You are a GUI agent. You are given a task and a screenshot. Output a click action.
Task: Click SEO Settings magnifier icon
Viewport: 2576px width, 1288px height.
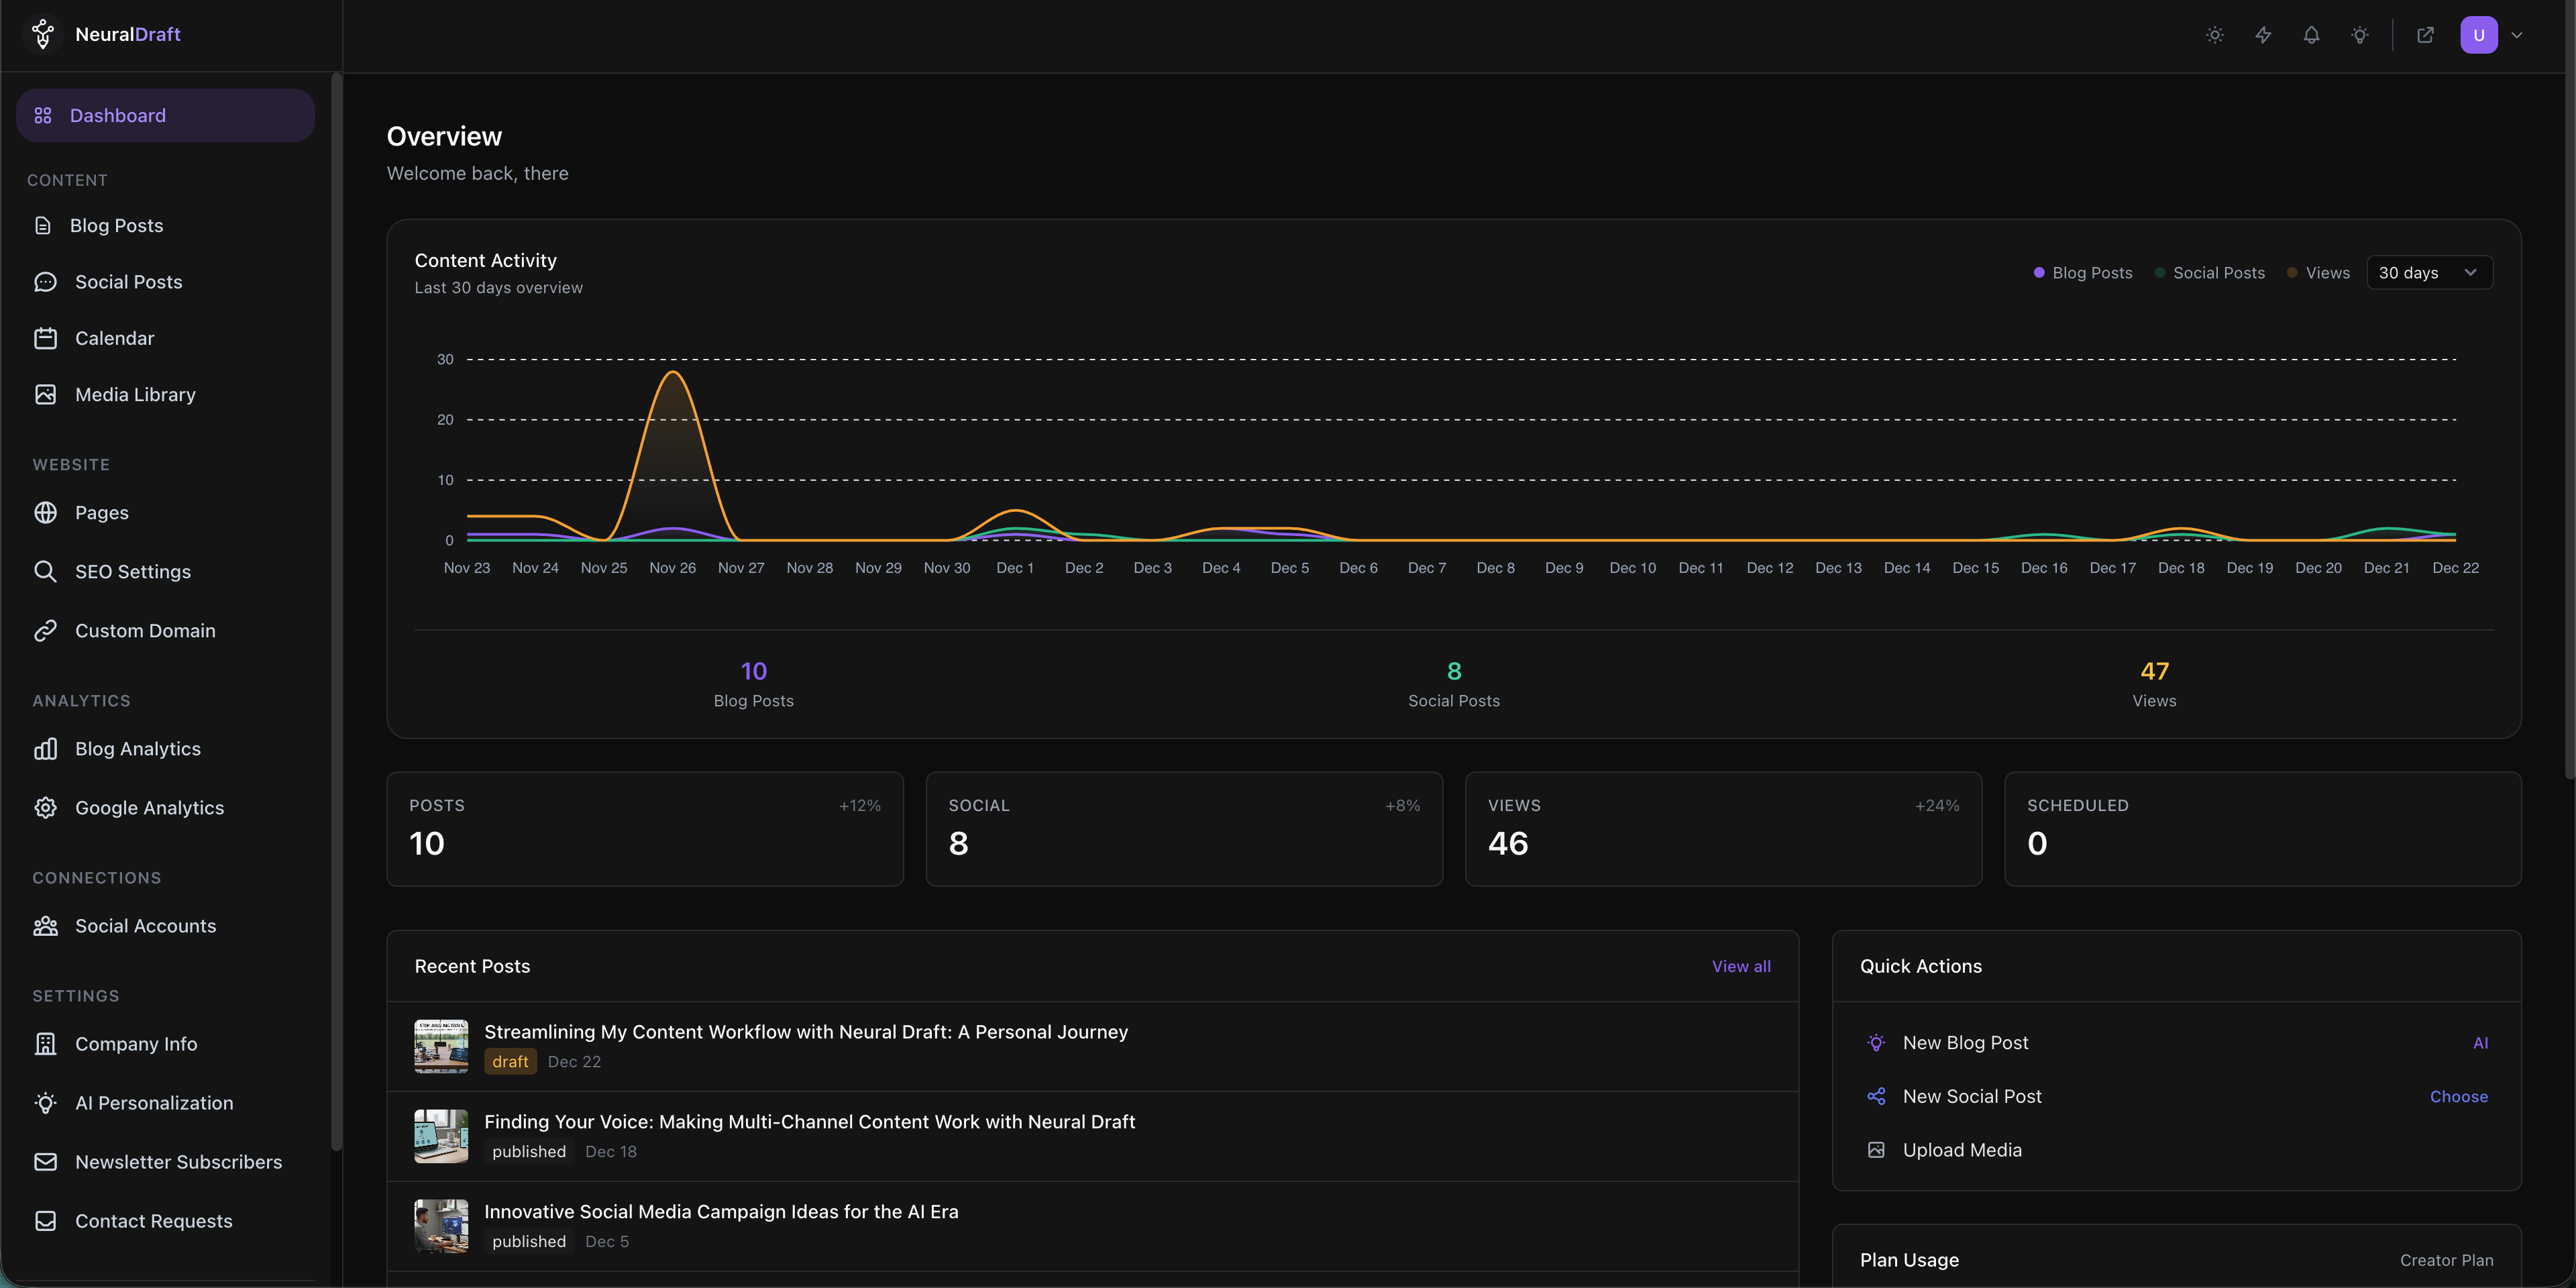tap(45, 572)
